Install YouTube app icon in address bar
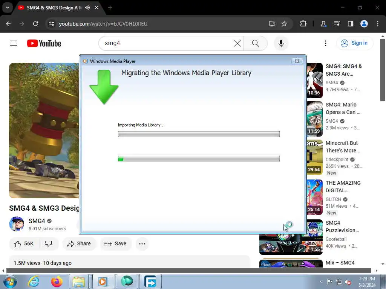The width and height of the screenshot is (386, 289). (272, 24)
